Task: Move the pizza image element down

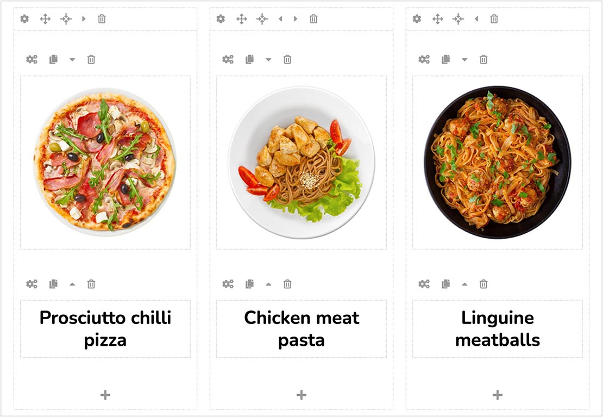Action: (x=72, y=59)
